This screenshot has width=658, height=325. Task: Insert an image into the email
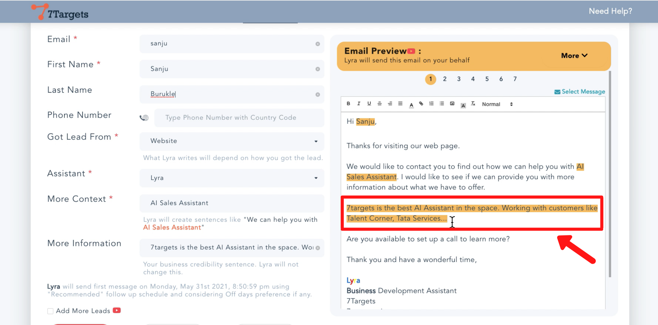(452, 104)
